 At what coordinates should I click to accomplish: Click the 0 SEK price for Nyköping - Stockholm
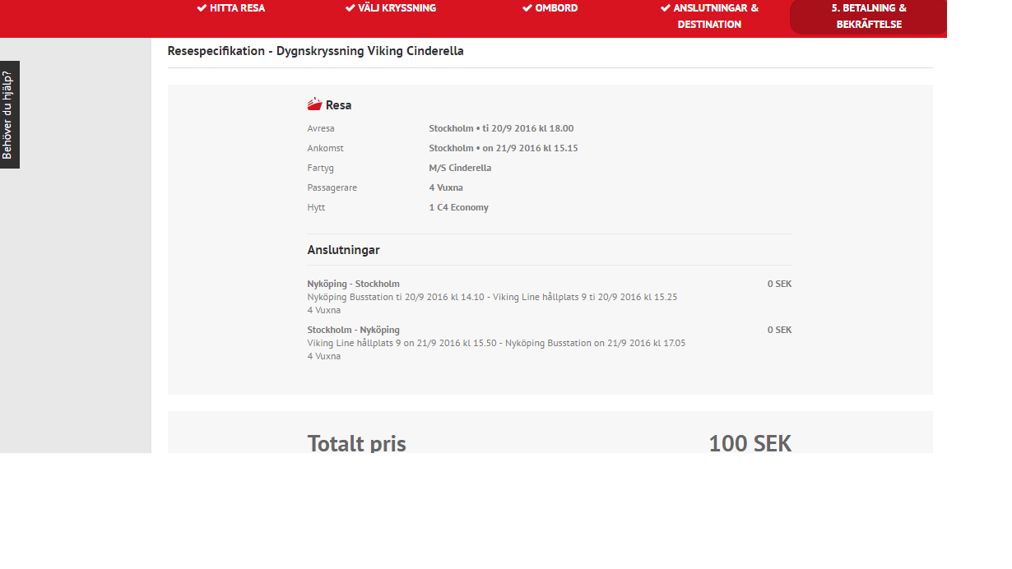pos(779,284)
